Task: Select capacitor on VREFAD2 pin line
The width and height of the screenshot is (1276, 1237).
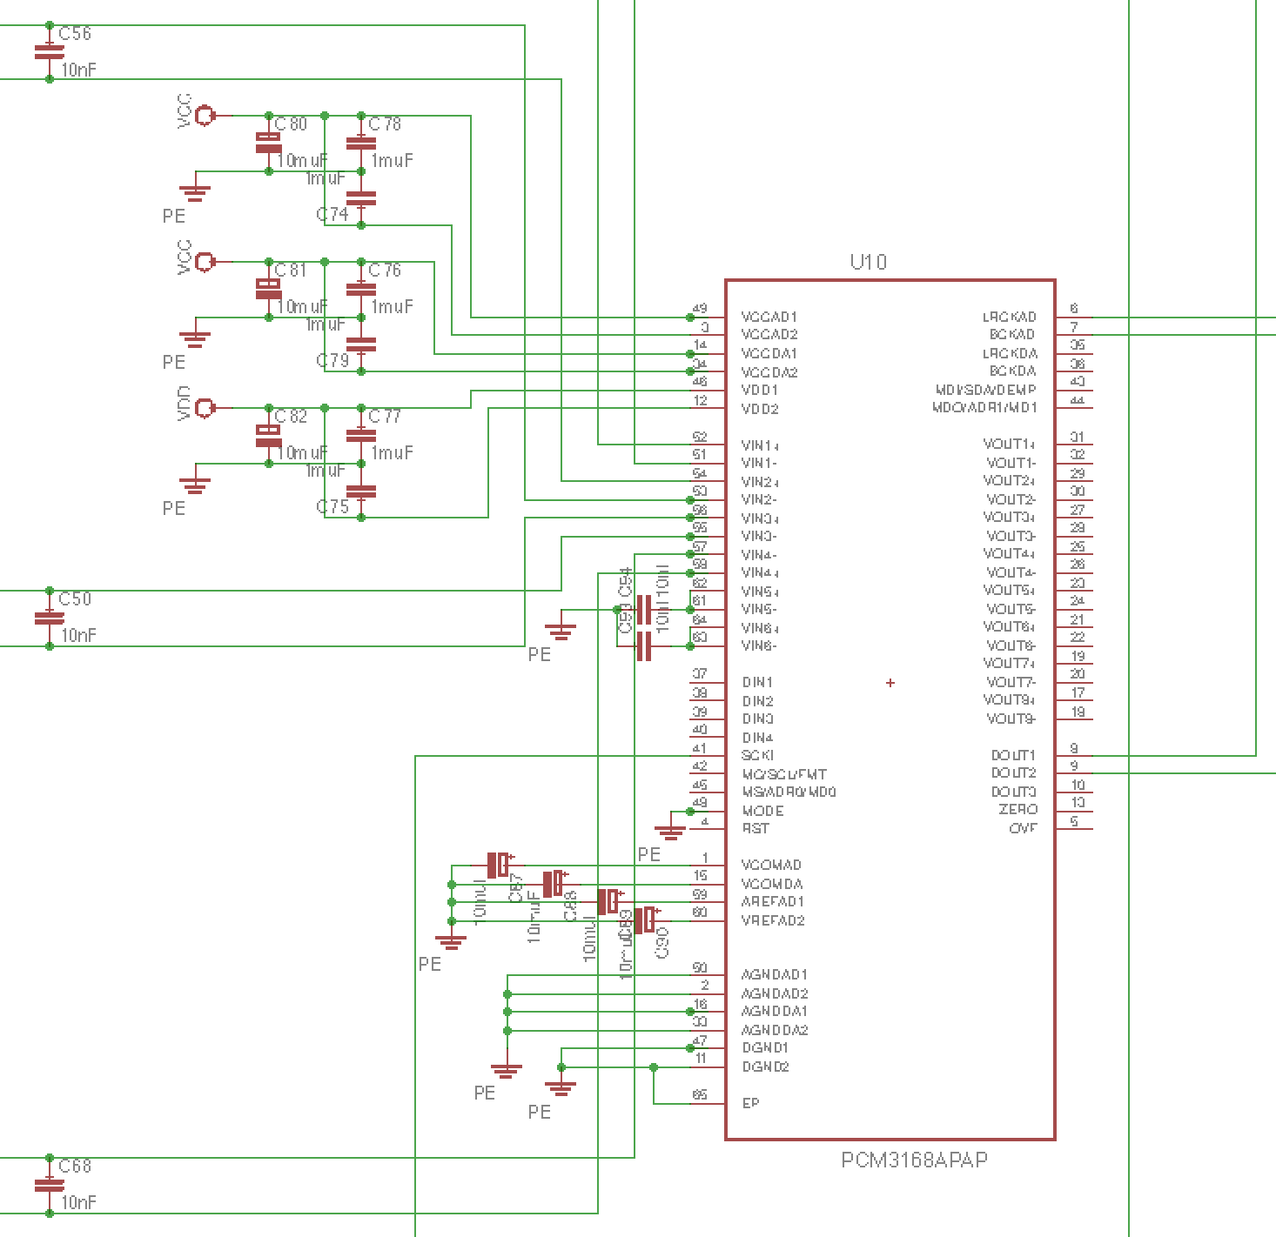Action: 646,919
